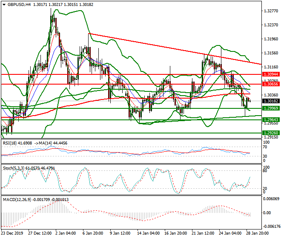Select the 28 Jan 20:00 time label

257,233
